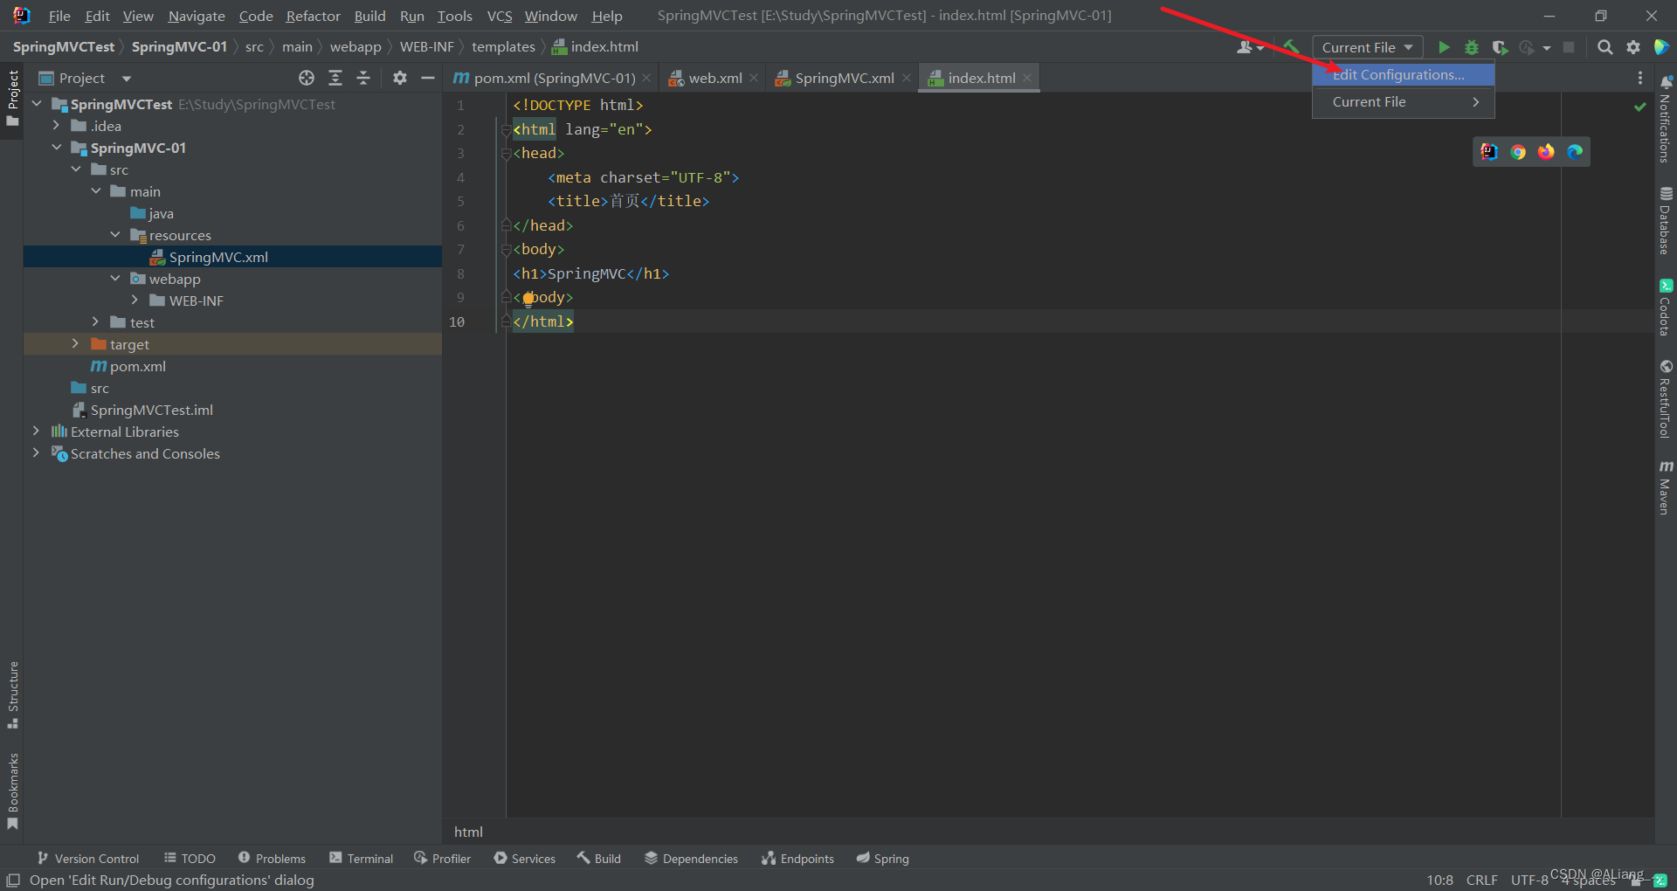Viewport: 1677px width, 891px height.
Task: Run the current file with the green play icon
Action: coord(1444,47)
